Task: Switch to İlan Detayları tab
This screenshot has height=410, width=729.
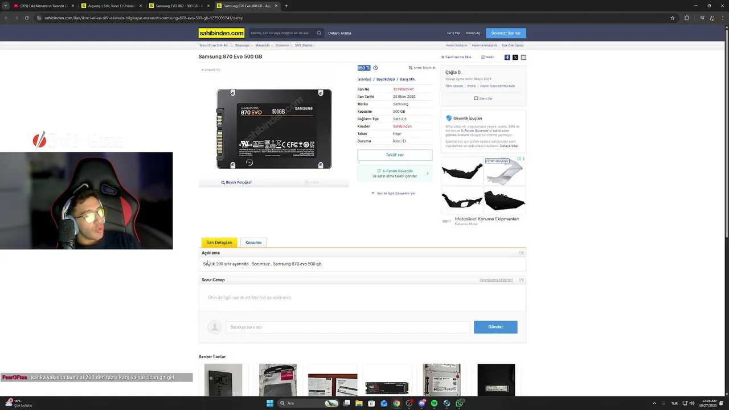Action: pyautogui.click(x=219, y=243)
